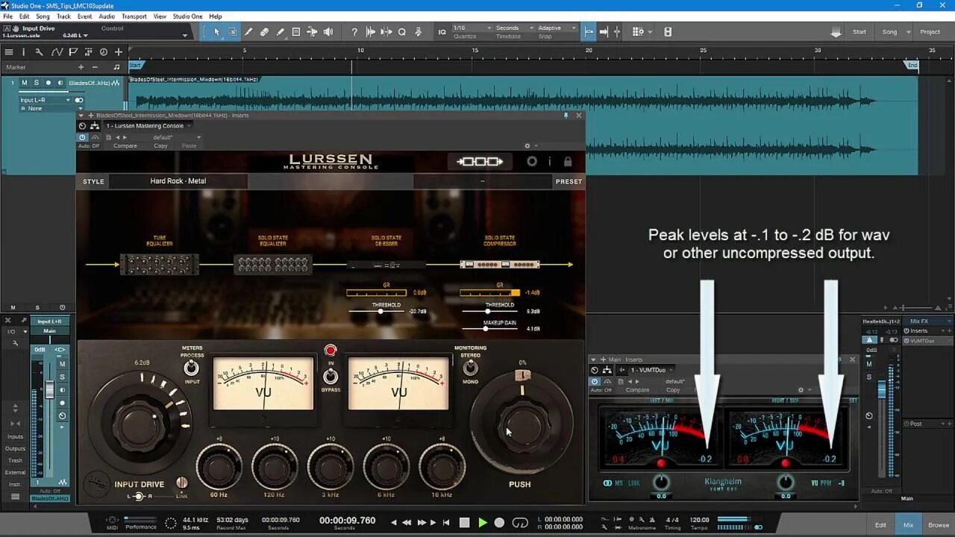Open the Transport menu
The width and height of the screenshot is (955, 537).
134,16
